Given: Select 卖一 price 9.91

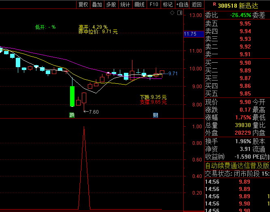Looking at the screenshot, I should pyautogui.click(x=245, y=54).
